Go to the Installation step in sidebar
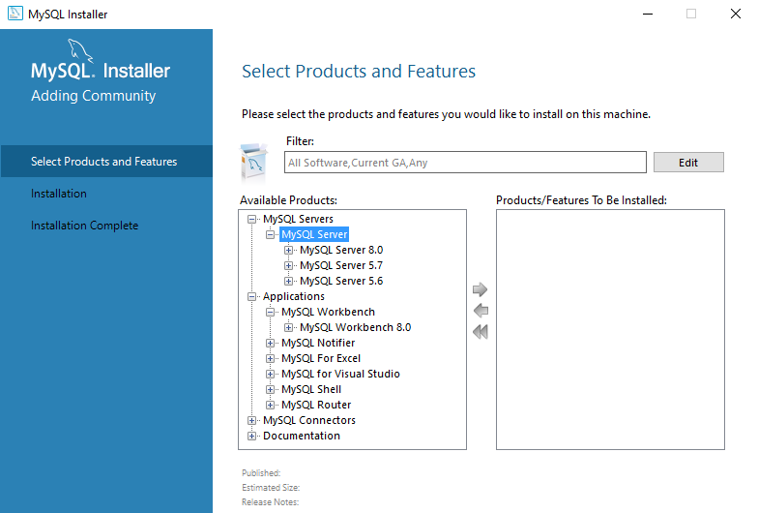 tap(58, 194)
